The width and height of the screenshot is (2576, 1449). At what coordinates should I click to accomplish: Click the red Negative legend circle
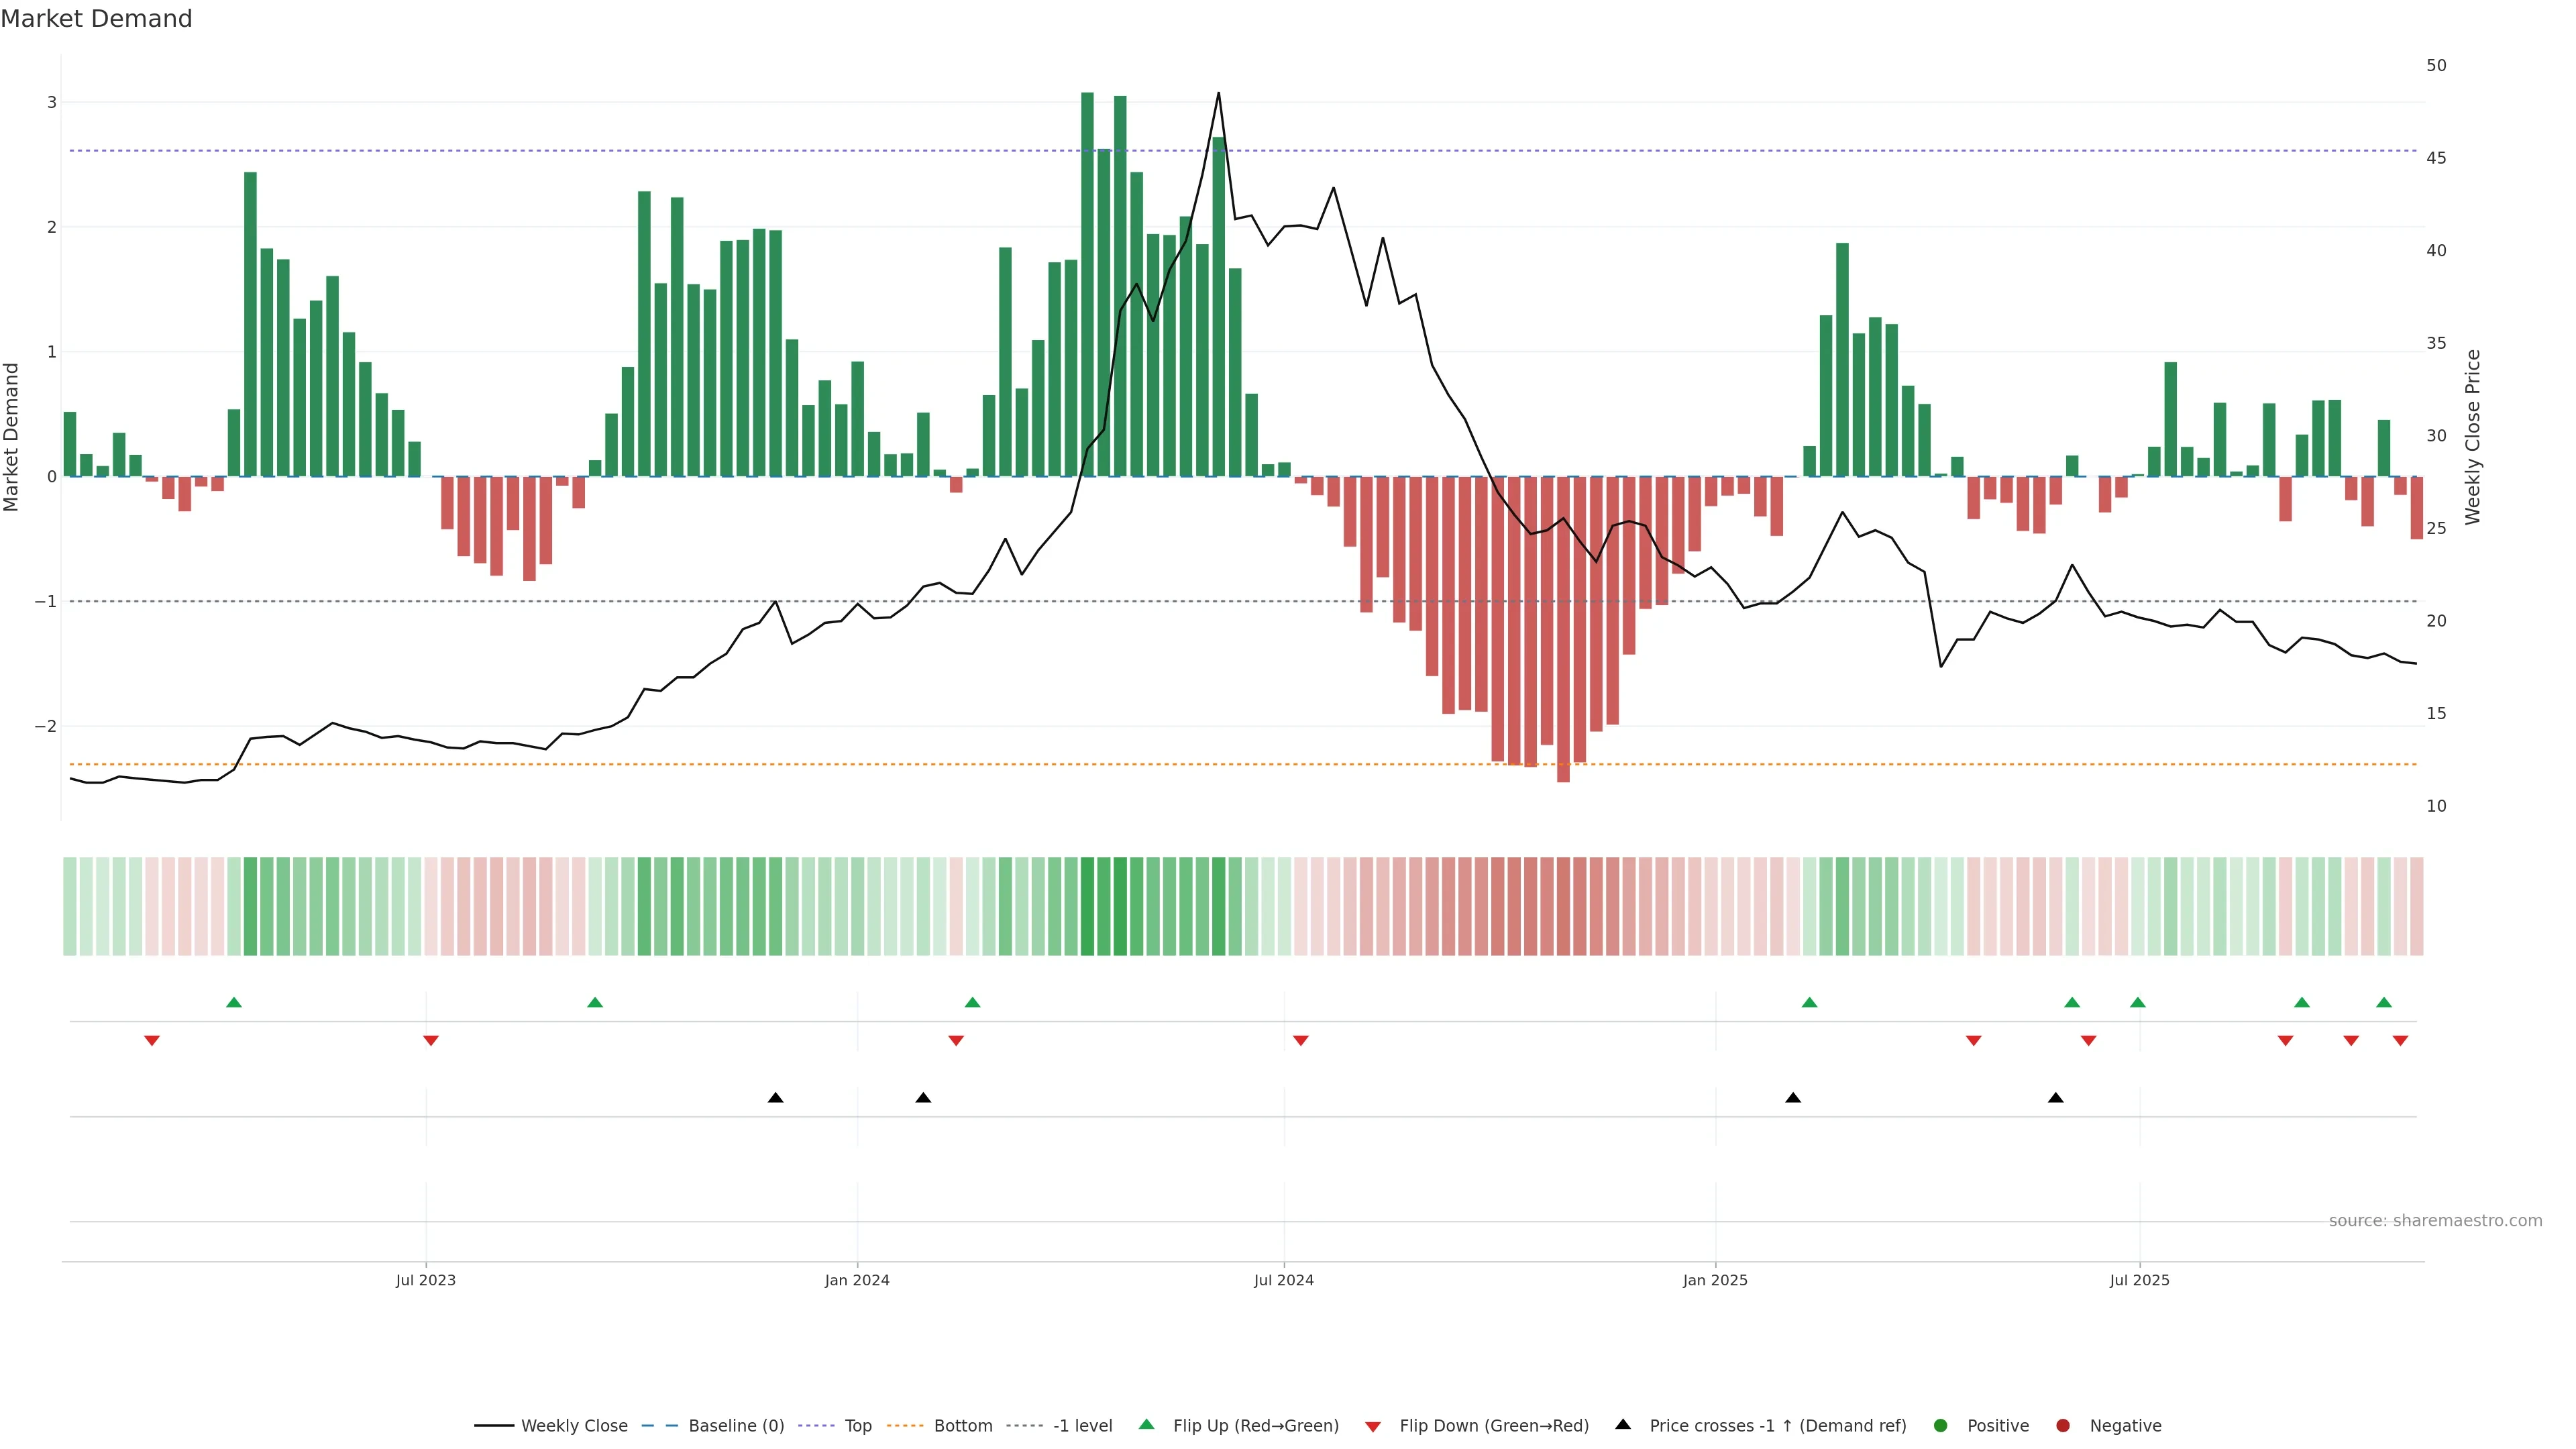tap(2063, 1425)
